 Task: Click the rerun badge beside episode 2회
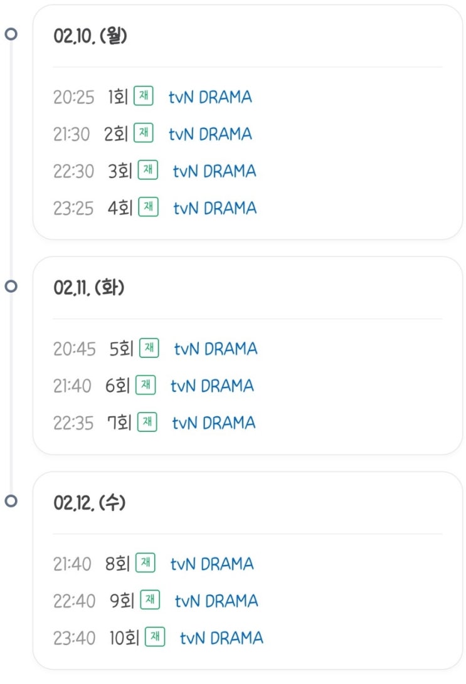(143, 134)
